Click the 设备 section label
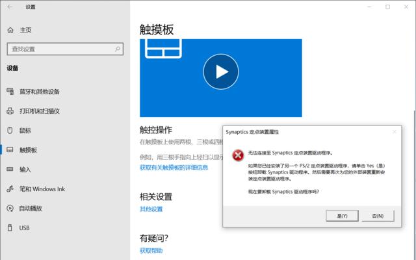Viewport: 416px width, 260px height. pyautogui.click(x=12, y=68)
